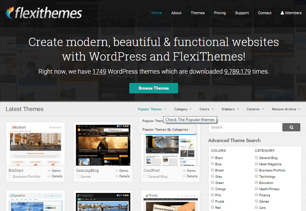Viewport: 306px width, 211px height.
Task: Open the About page
Action: 176,13
